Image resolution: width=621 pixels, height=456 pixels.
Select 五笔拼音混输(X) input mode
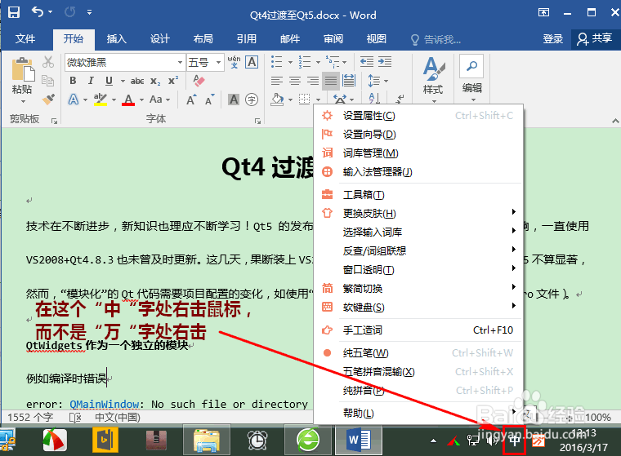tap(418, 372)
